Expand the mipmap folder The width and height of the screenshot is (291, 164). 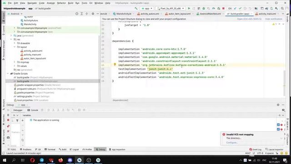(x=15, y=62)
